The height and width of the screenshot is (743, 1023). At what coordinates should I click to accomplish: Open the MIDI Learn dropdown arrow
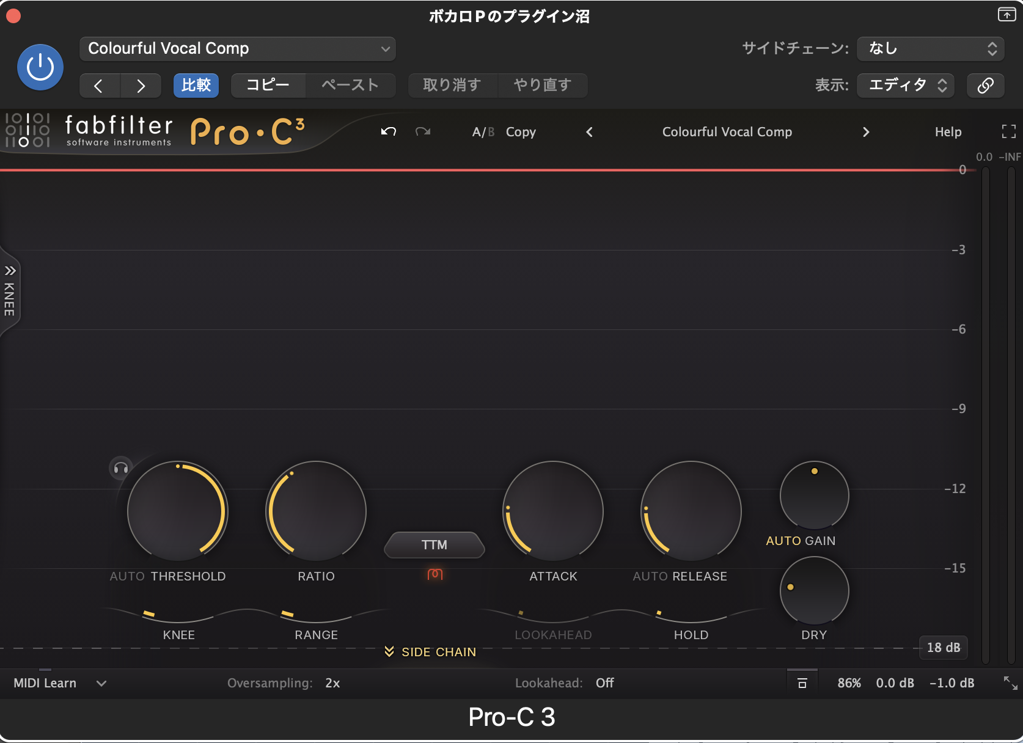click(101, 683)
